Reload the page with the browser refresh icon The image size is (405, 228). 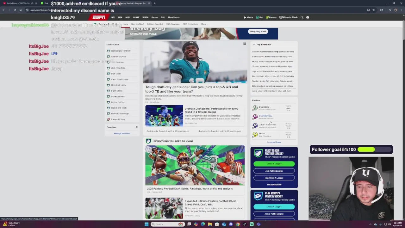15,10
